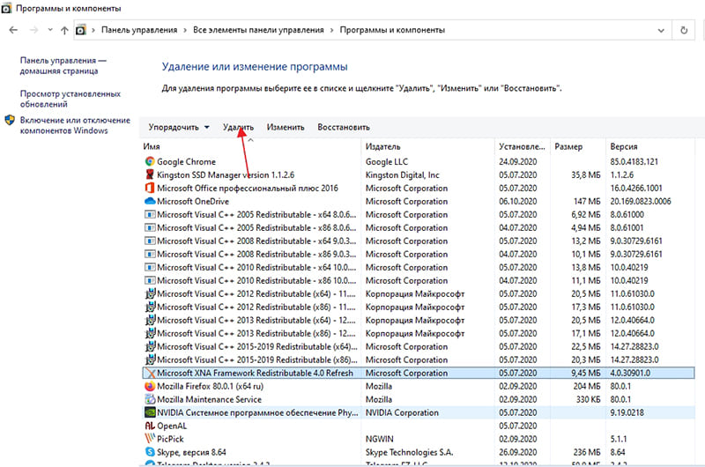The width and height of the screenshot is (705, 467).
Task: Click the Microsoft XNA Framework icon
Action: pyautogui.click(x=150, y=373)
